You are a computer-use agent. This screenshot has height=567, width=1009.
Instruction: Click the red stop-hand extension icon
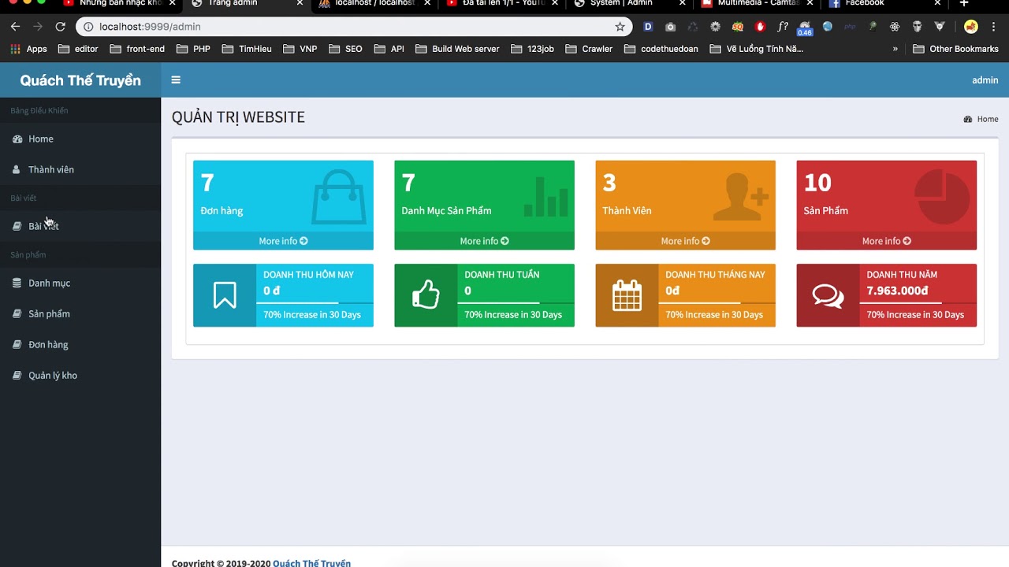[x=760, y=27]
